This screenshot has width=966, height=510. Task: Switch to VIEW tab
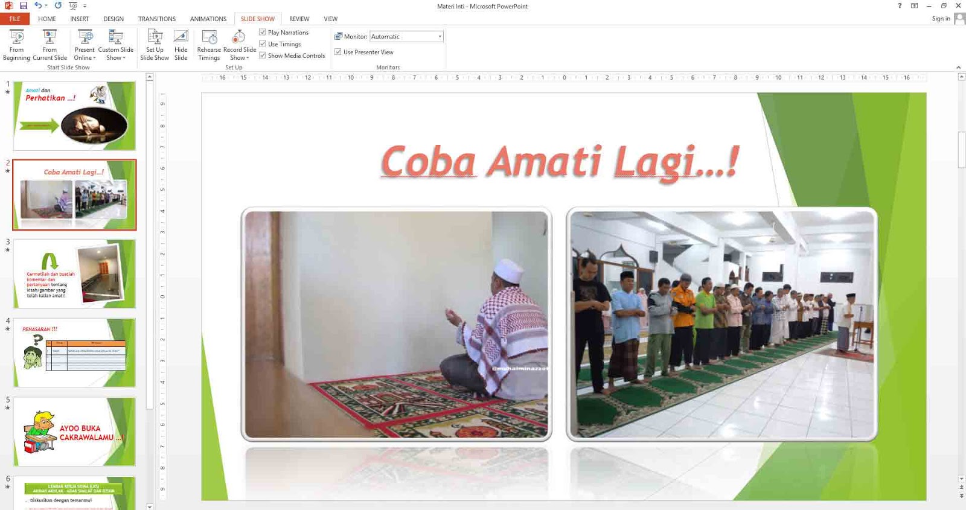pyautogui.click(x=331, y=19)
